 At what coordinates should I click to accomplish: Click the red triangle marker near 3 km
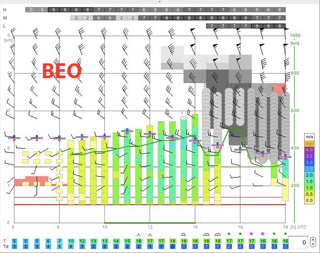[x=280, y=89]
